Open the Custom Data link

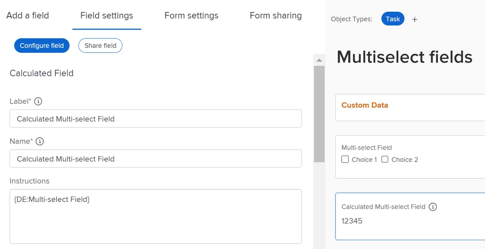click(x=364, y=105)
